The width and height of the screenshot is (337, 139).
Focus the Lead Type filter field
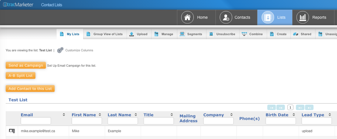tap(316, 121)
